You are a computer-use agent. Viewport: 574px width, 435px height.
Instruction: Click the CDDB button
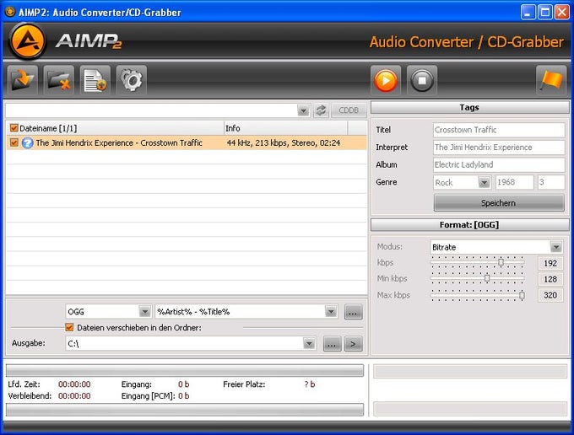[349, 110]
